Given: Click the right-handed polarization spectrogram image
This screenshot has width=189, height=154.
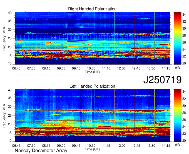Looking at the screenshot, I should (x=93, y=38).
